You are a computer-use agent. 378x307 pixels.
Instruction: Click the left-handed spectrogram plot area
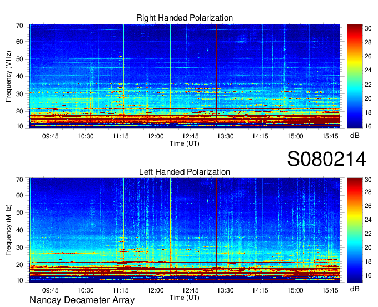[x=185, y=230]
